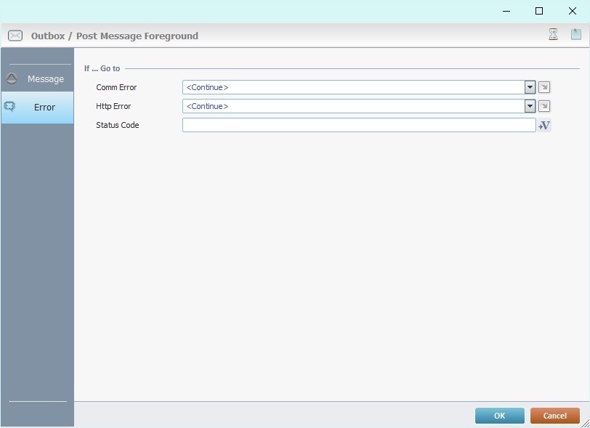590x428 pixels.
Task: Expand the Comm Error dropdown arrow
Action: click(x=530, y=87)
